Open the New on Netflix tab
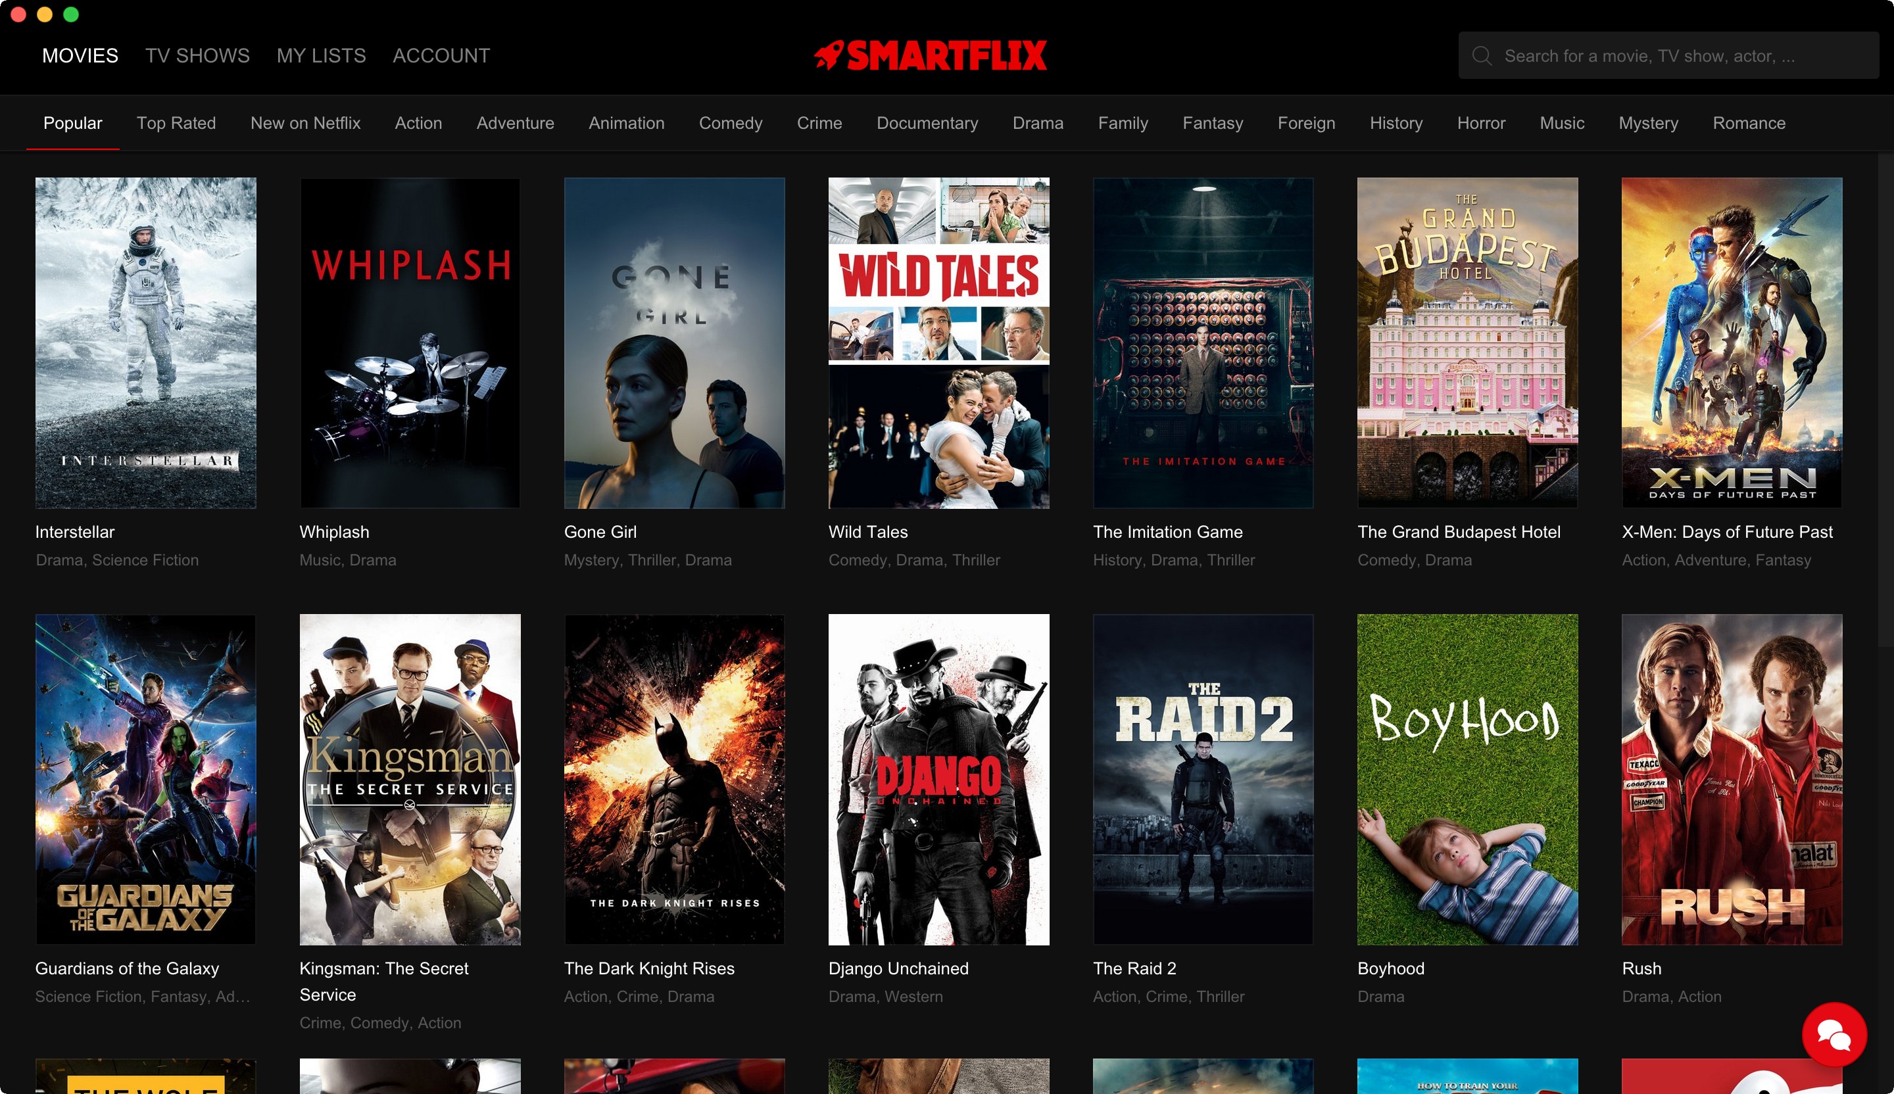1894x1094 pixels. click(305, 123)
